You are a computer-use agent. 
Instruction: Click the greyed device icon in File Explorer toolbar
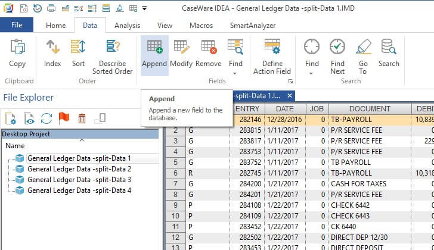pos(100,118)
